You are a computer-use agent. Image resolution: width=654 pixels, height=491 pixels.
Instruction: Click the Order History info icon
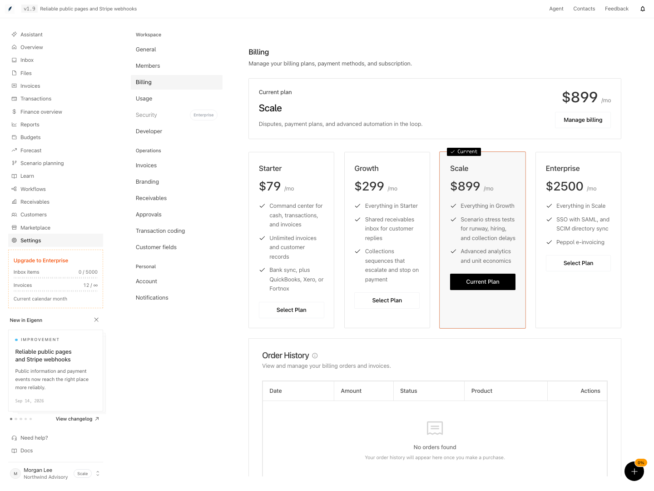click(x=315, y=356)
